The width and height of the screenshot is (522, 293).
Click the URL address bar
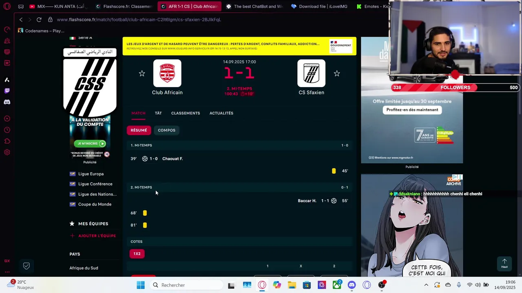point(139,20)
